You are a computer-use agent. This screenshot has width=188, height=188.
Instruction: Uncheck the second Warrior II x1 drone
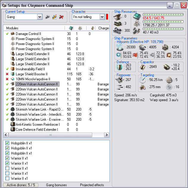point(7,163)
